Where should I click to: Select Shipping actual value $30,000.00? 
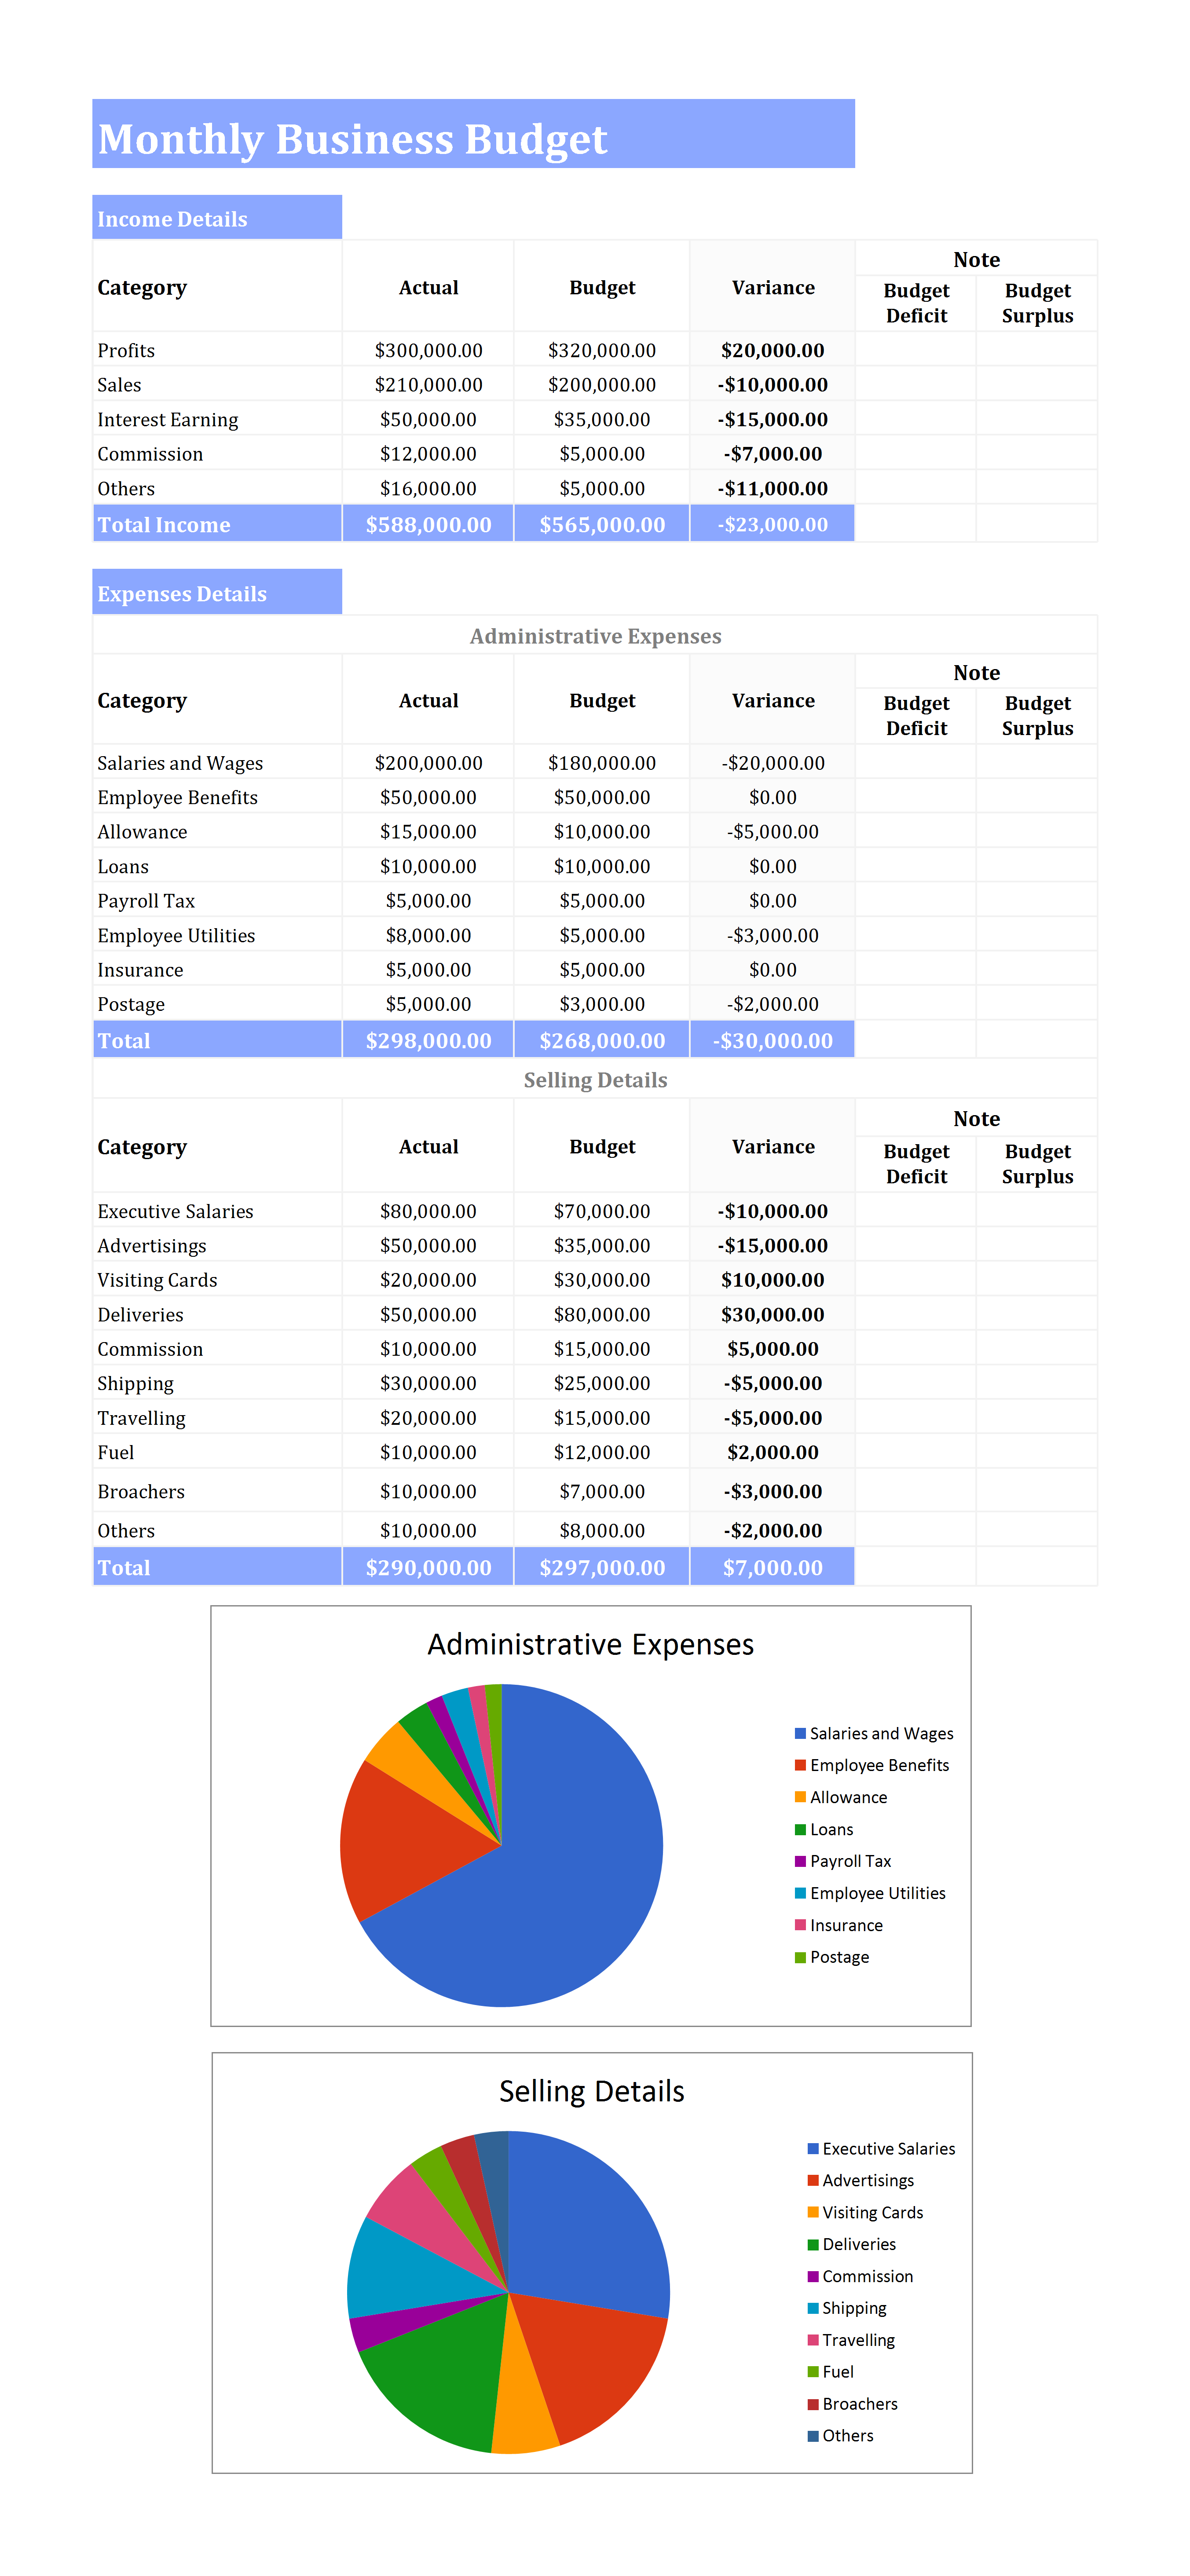click(428, 1383)
